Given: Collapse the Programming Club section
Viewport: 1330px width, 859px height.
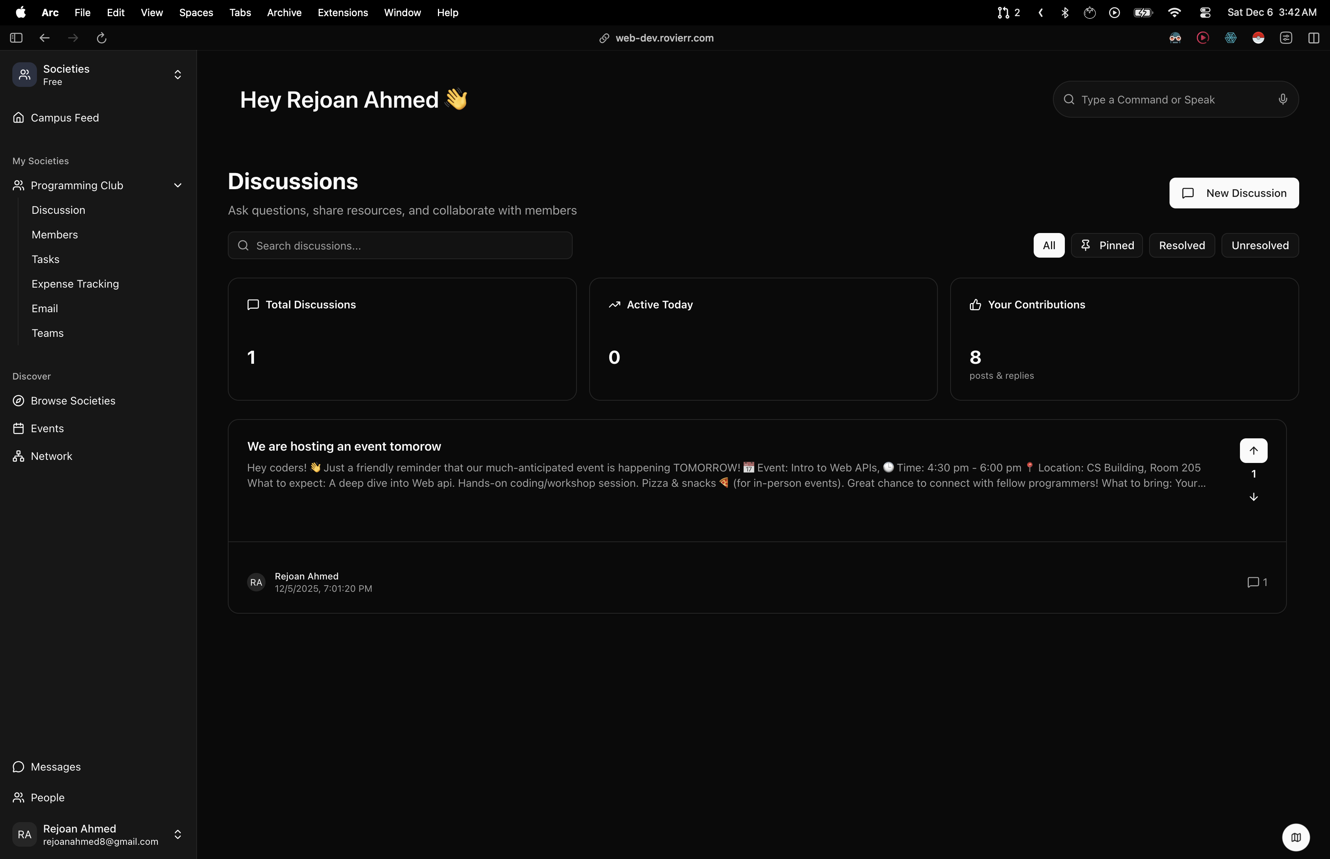Looking at the screenshot, I should [x=177, y=185].
